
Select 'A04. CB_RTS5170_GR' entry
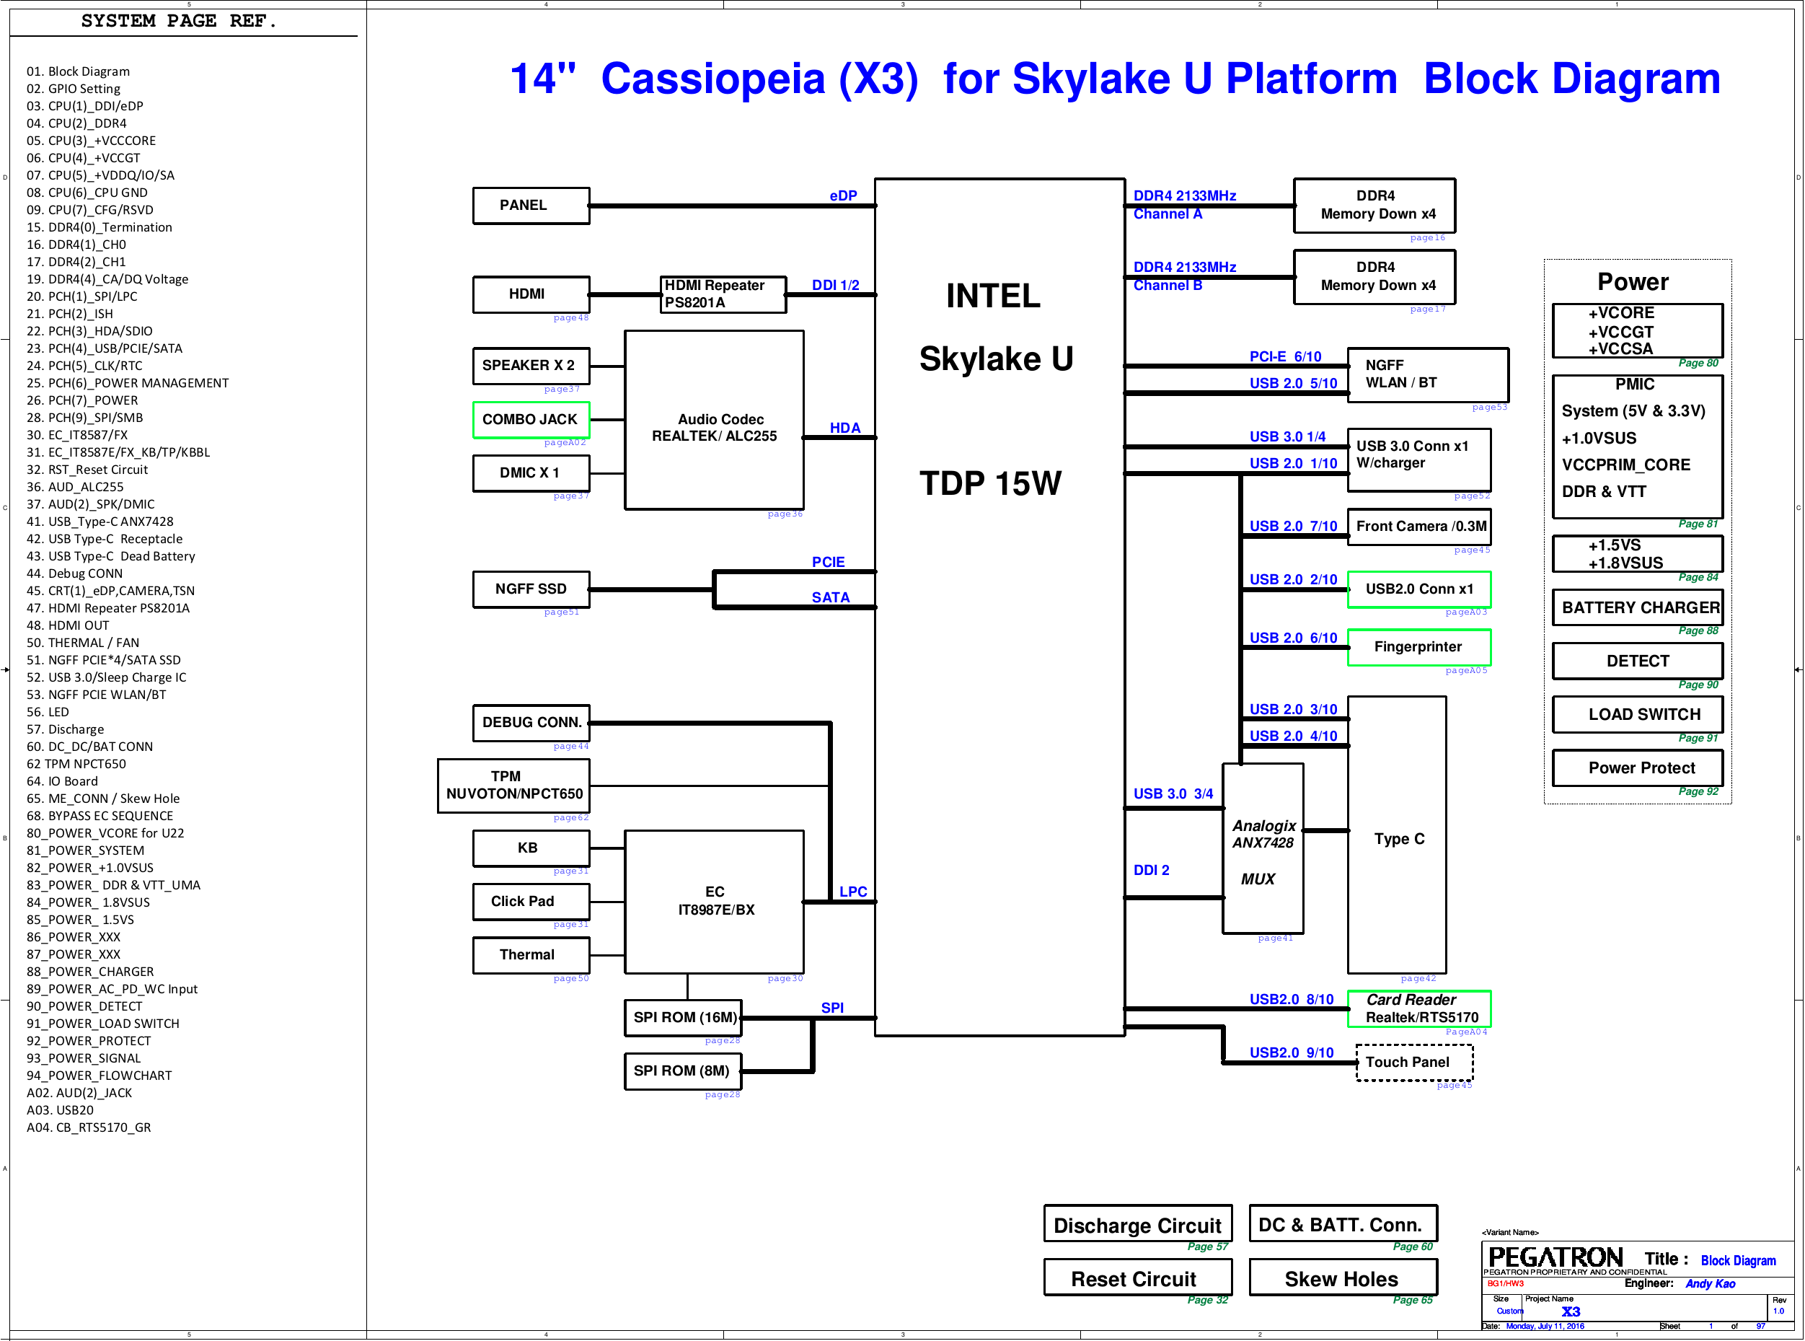[89, 1127]
